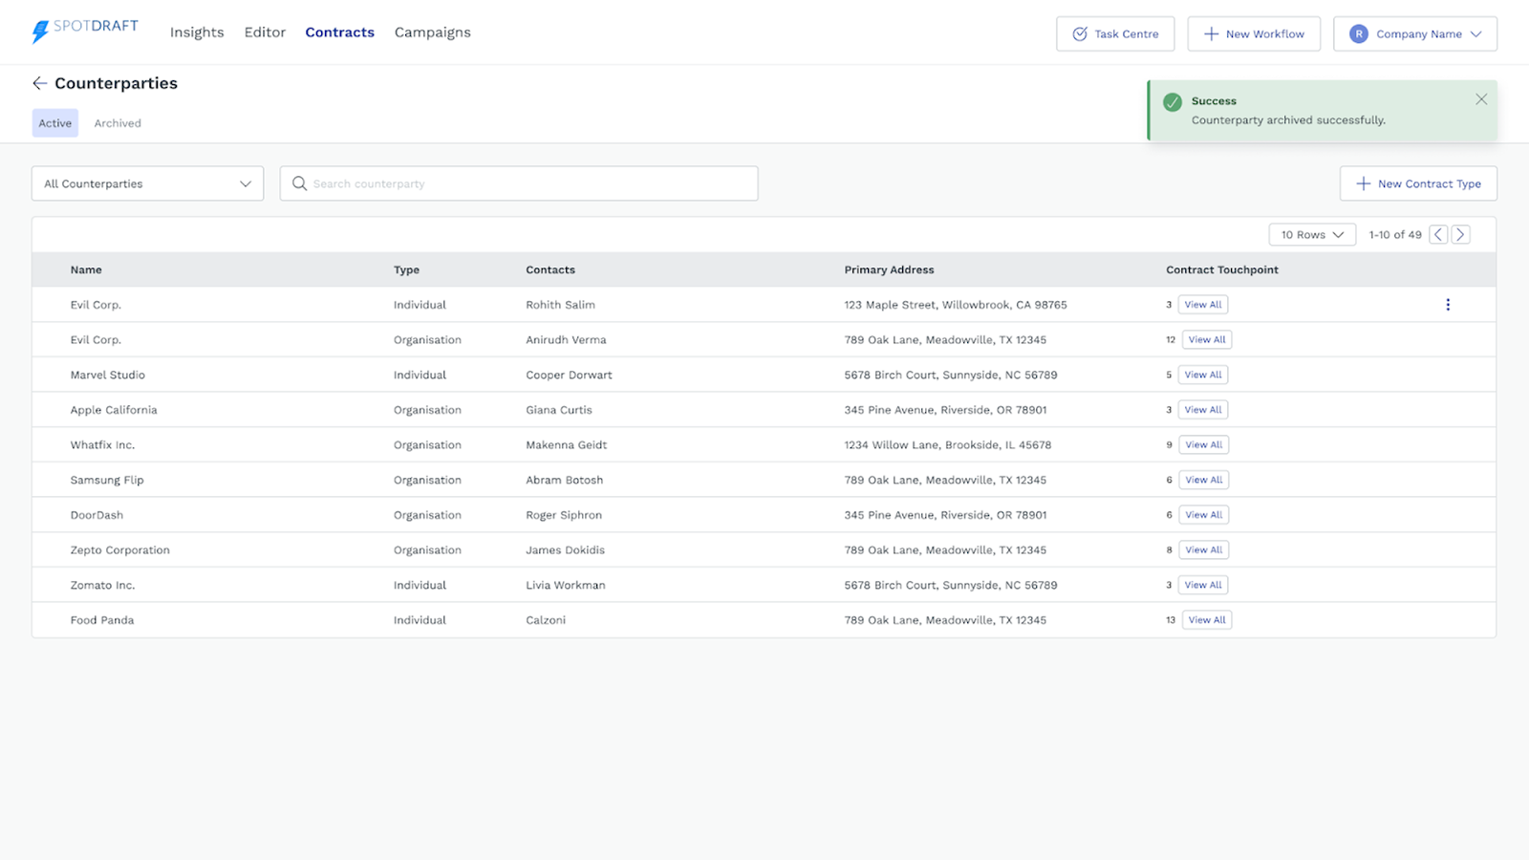Click contact James Dokidis
The image size is (1529, 860).
565,549
